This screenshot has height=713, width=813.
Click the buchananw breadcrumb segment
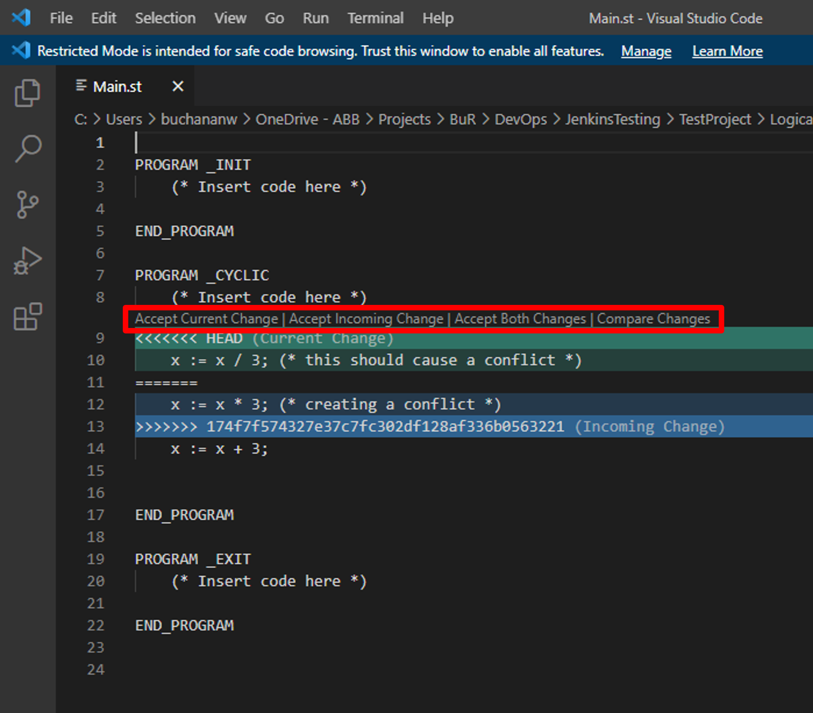[x=199, y=119]
